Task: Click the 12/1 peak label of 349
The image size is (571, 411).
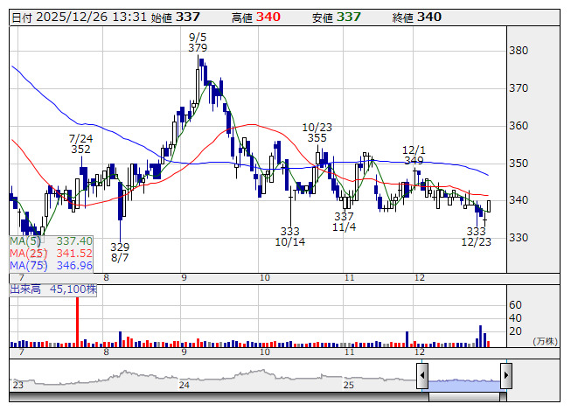Action: 414,155
